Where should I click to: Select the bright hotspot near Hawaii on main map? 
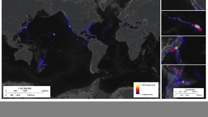point(54,34)
